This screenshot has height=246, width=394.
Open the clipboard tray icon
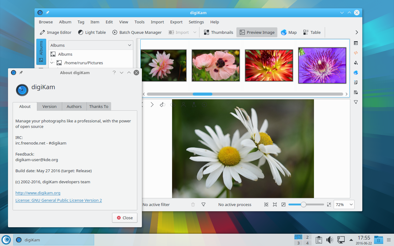click(x=319, y=240)
